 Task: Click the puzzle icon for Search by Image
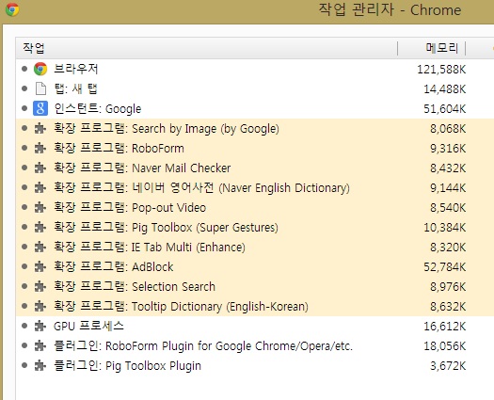click(x=40, y=128)
